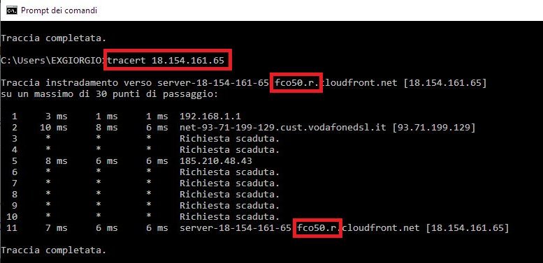543x263 pixels.
Task: Click the 'fco50.r.' highlight on hop 11
Action: pos(317,227)
